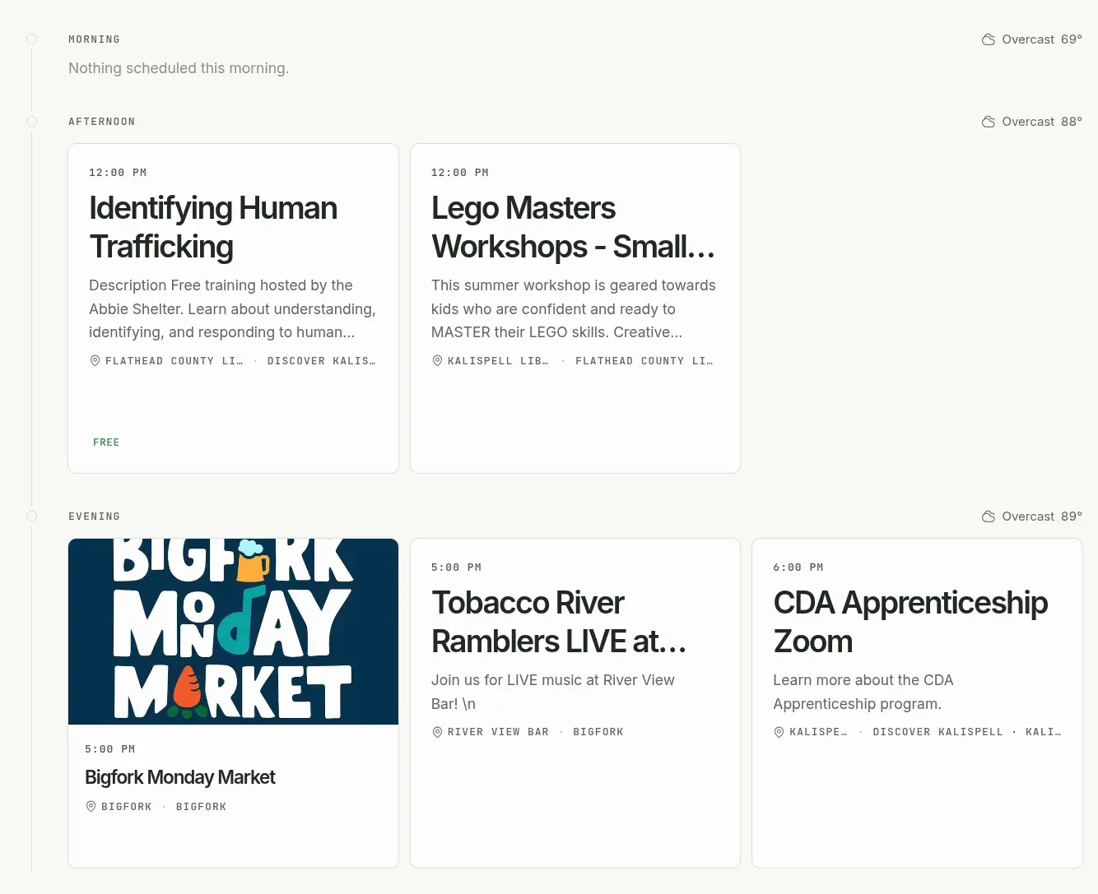
Task: Open the Bigfork Monday Market title
Action: [x=179, y=777]
